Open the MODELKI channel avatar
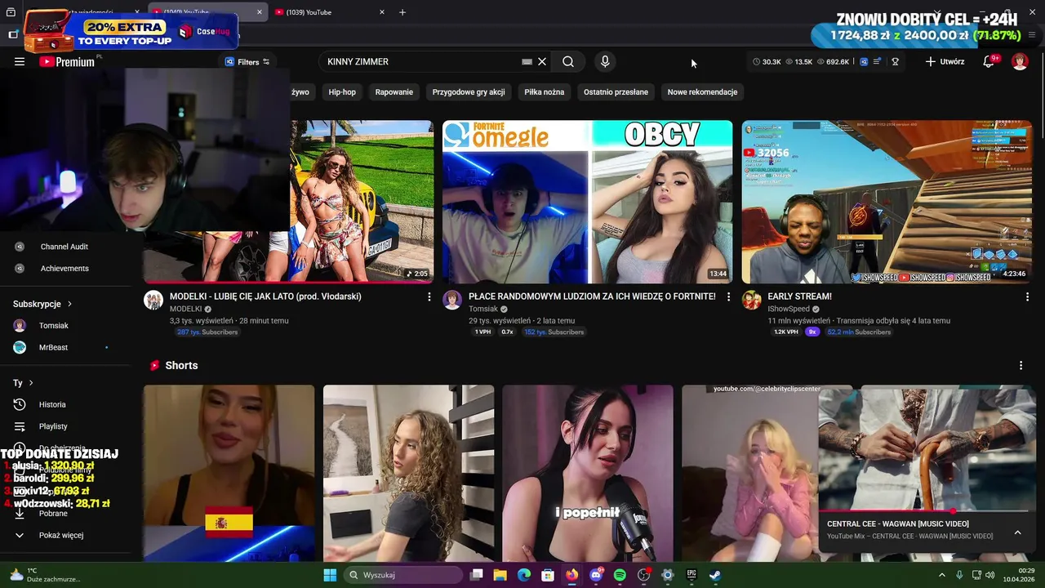The height and width of the screenshot is (588, 1045). pos(153,300)
